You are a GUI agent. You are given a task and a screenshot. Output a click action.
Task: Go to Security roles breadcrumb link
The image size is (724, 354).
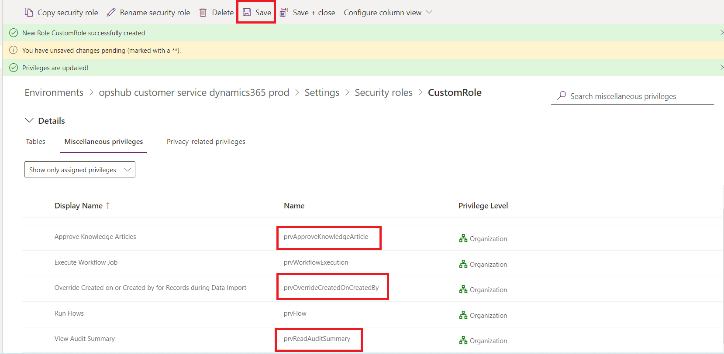383,93
